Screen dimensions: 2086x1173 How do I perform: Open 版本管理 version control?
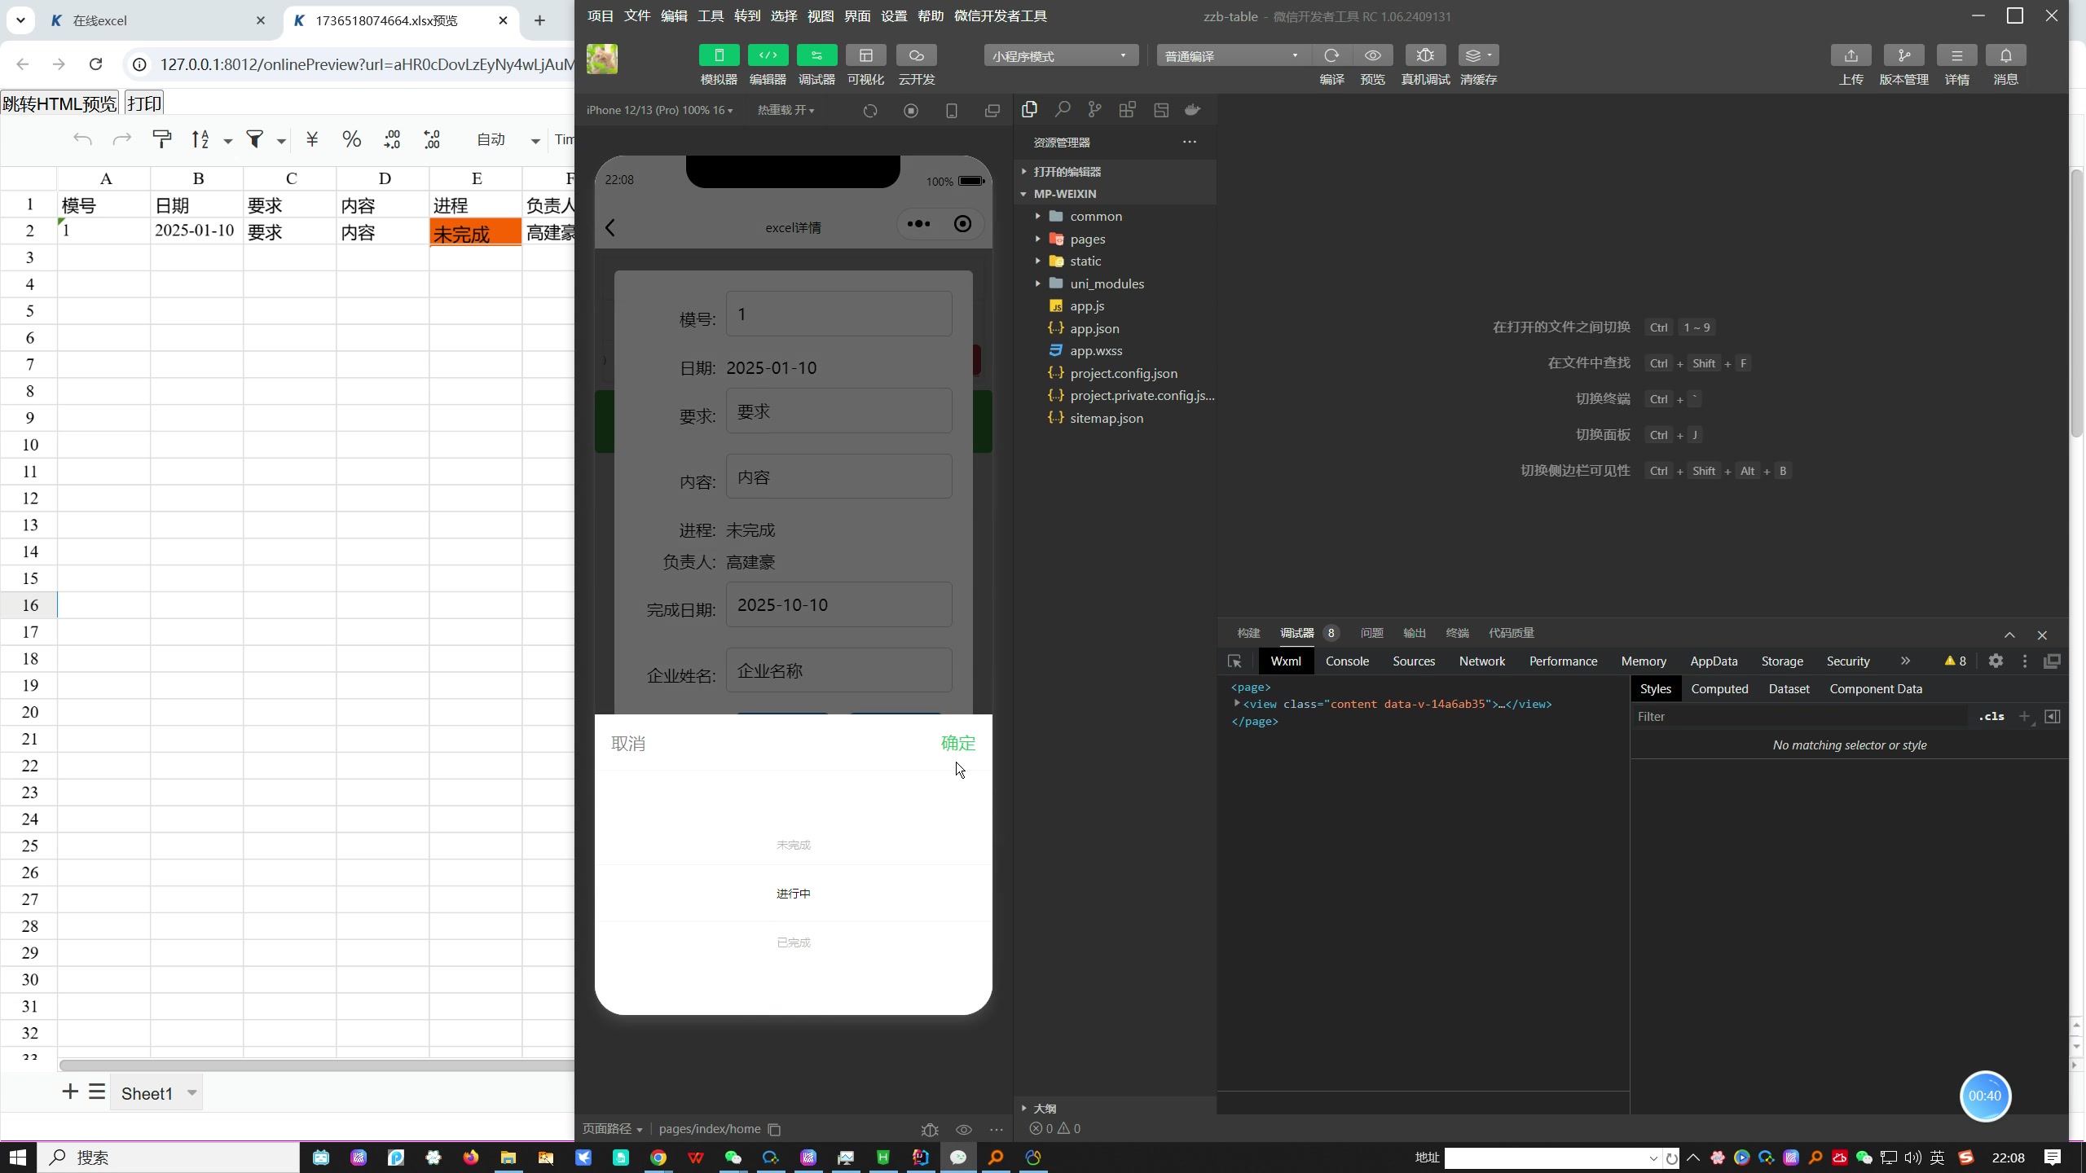point(1903,55)
